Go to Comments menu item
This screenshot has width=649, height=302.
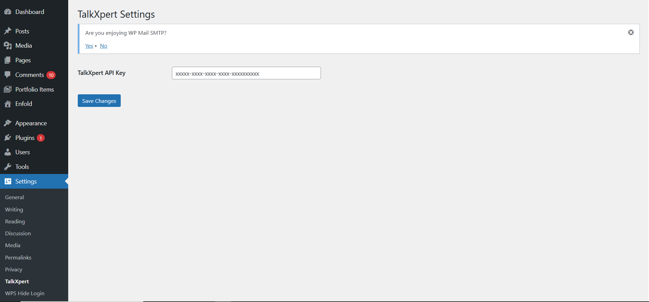pos(30,75)
